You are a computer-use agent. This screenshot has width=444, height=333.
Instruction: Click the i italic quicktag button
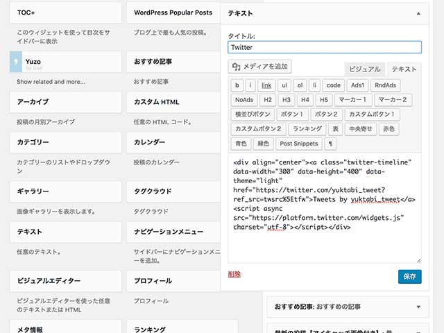250,85
